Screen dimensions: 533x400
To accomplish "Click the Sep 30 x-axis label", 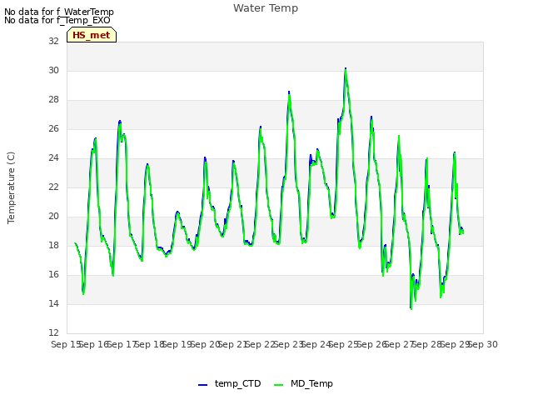I will click(x=483, y=344).
